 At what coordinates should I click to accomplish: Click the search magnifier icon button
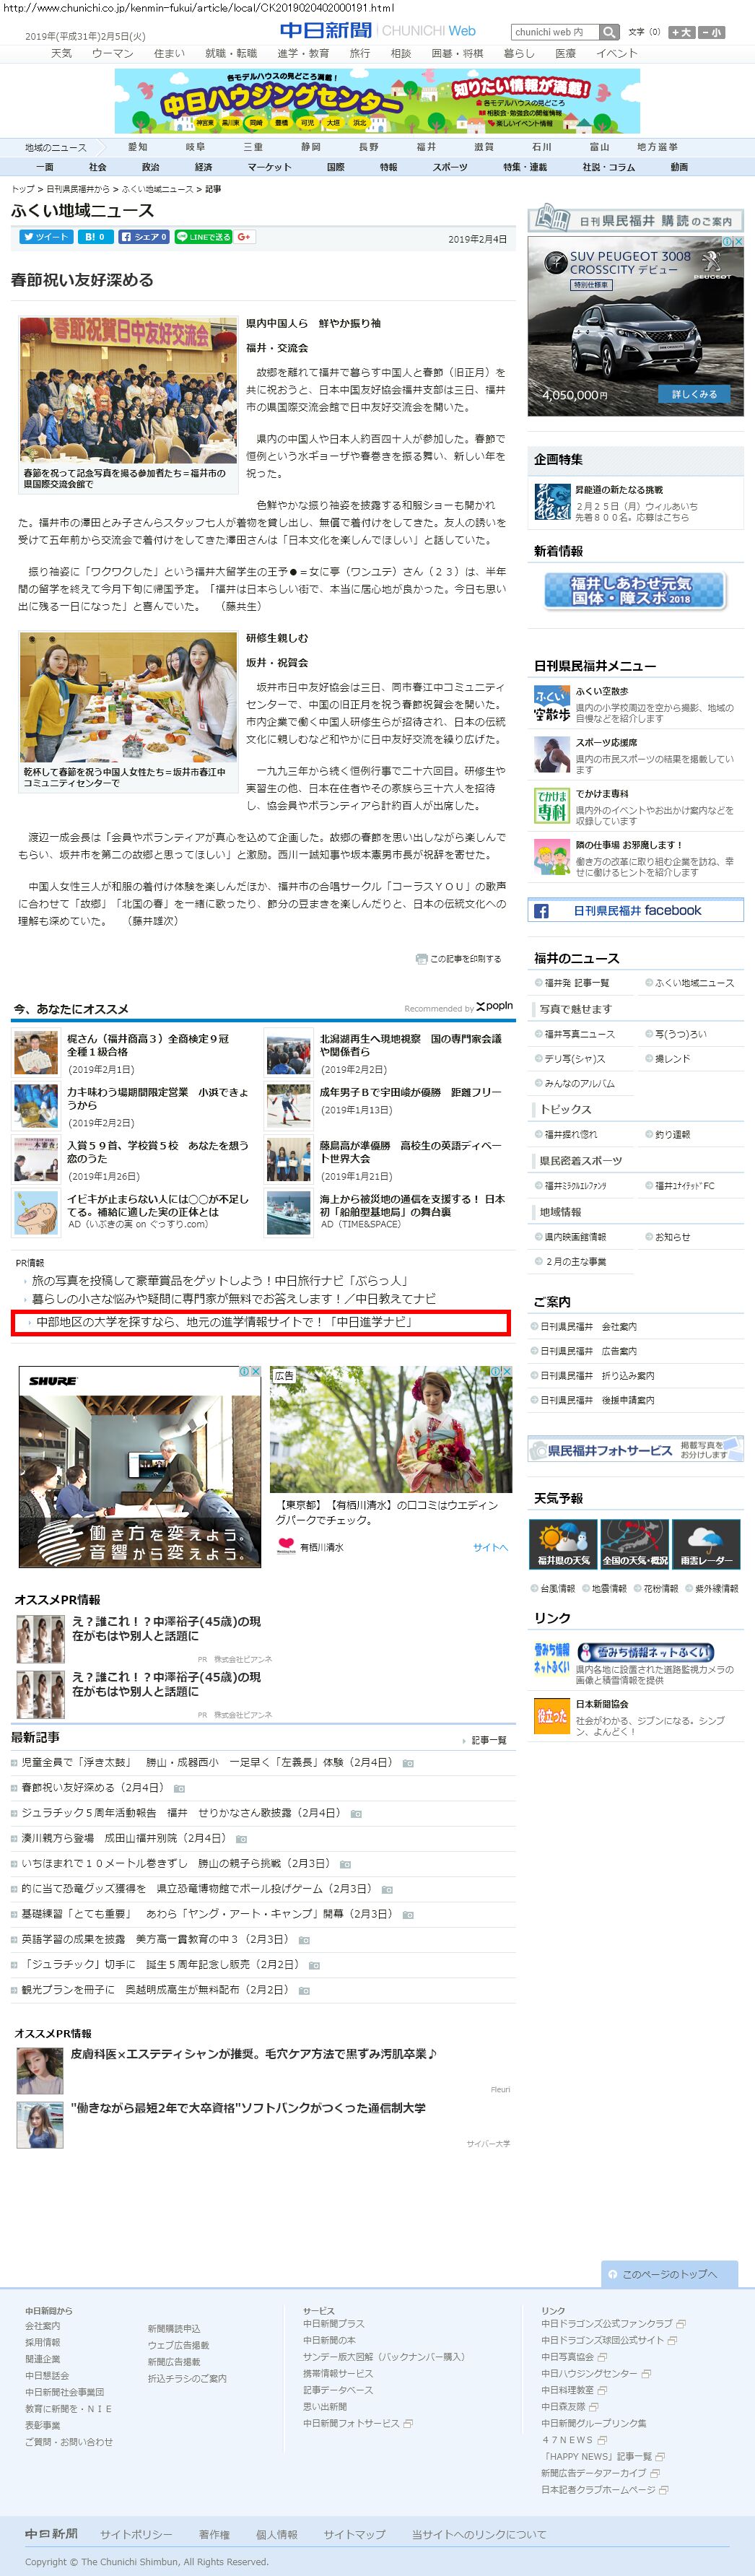click(609, 32)
